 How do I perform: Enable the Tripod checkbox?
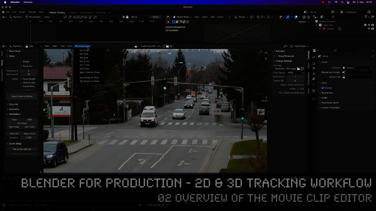click(21, 62)
